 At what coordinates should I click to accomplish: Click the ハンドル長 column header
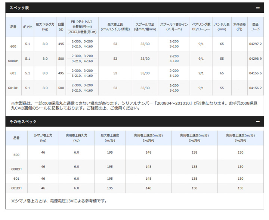coord(222,26)
